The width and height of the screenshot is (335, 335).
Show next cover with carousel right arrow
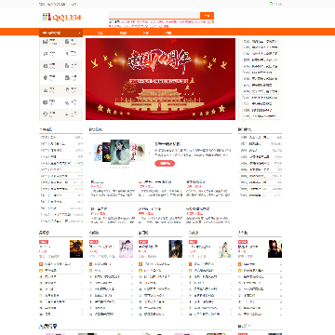[x=149, y=154]
